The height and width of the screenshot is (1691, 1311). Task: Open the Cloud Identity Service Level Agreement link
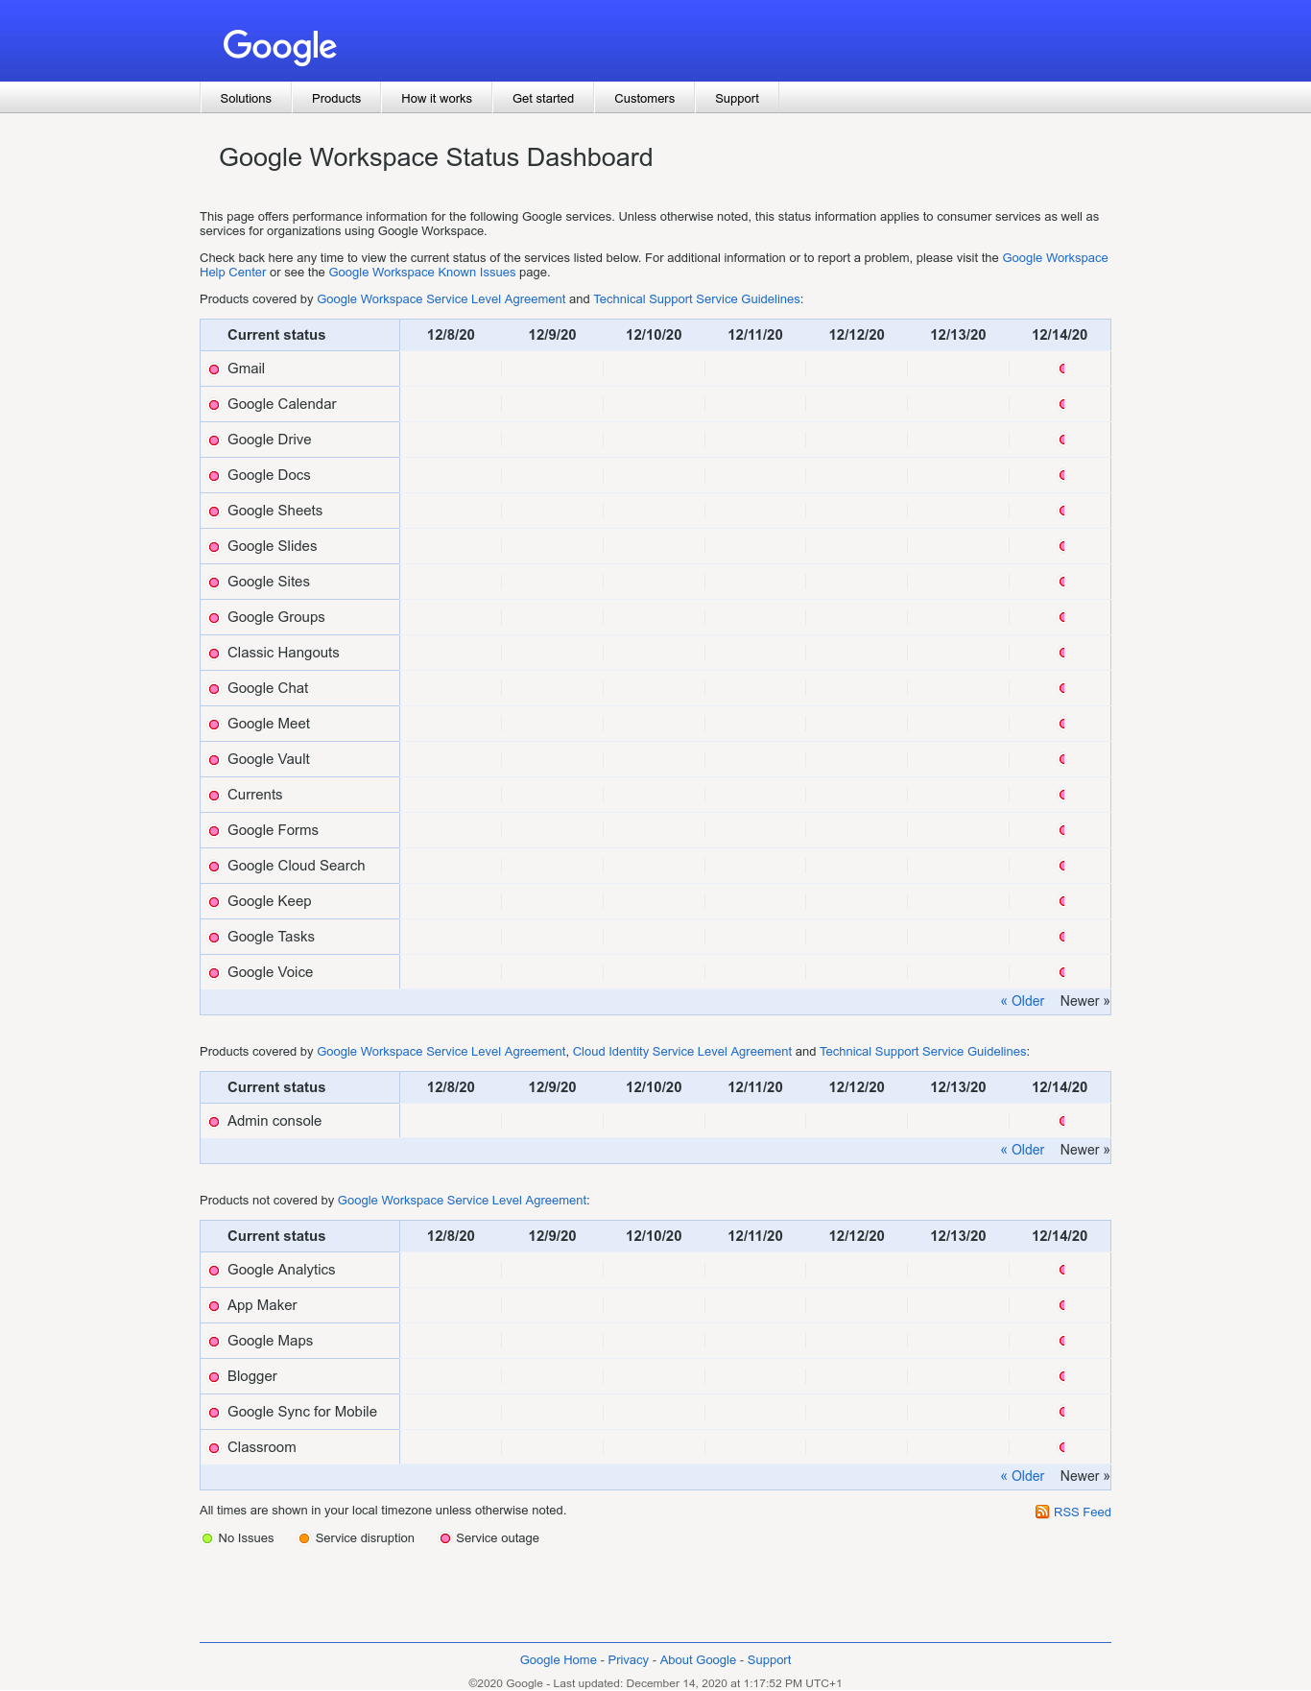point(682,1052)
